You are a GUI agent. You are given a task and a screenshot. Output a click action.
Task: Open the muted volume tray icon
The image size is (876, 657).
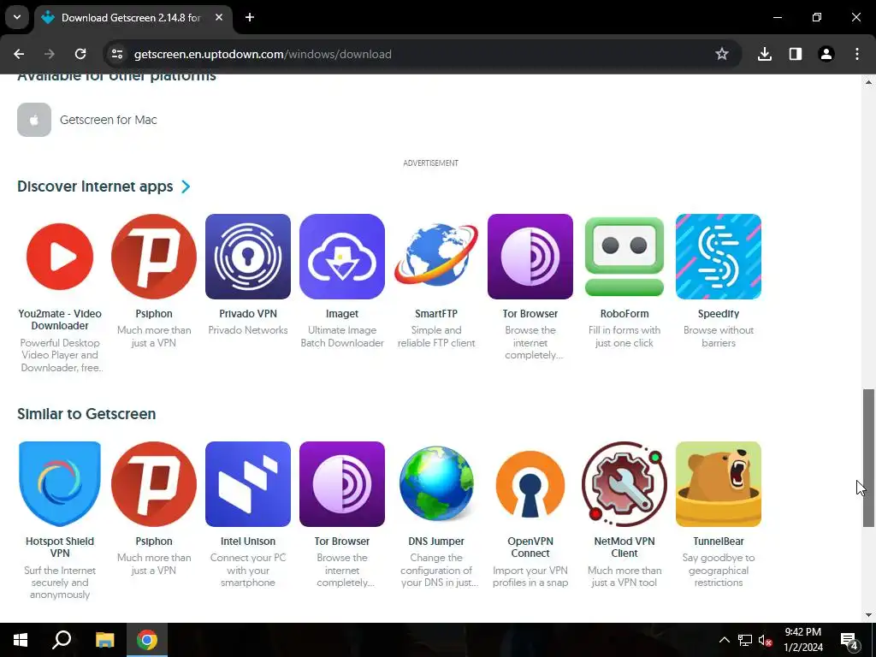pyautogui.click(x=766, y=640)
